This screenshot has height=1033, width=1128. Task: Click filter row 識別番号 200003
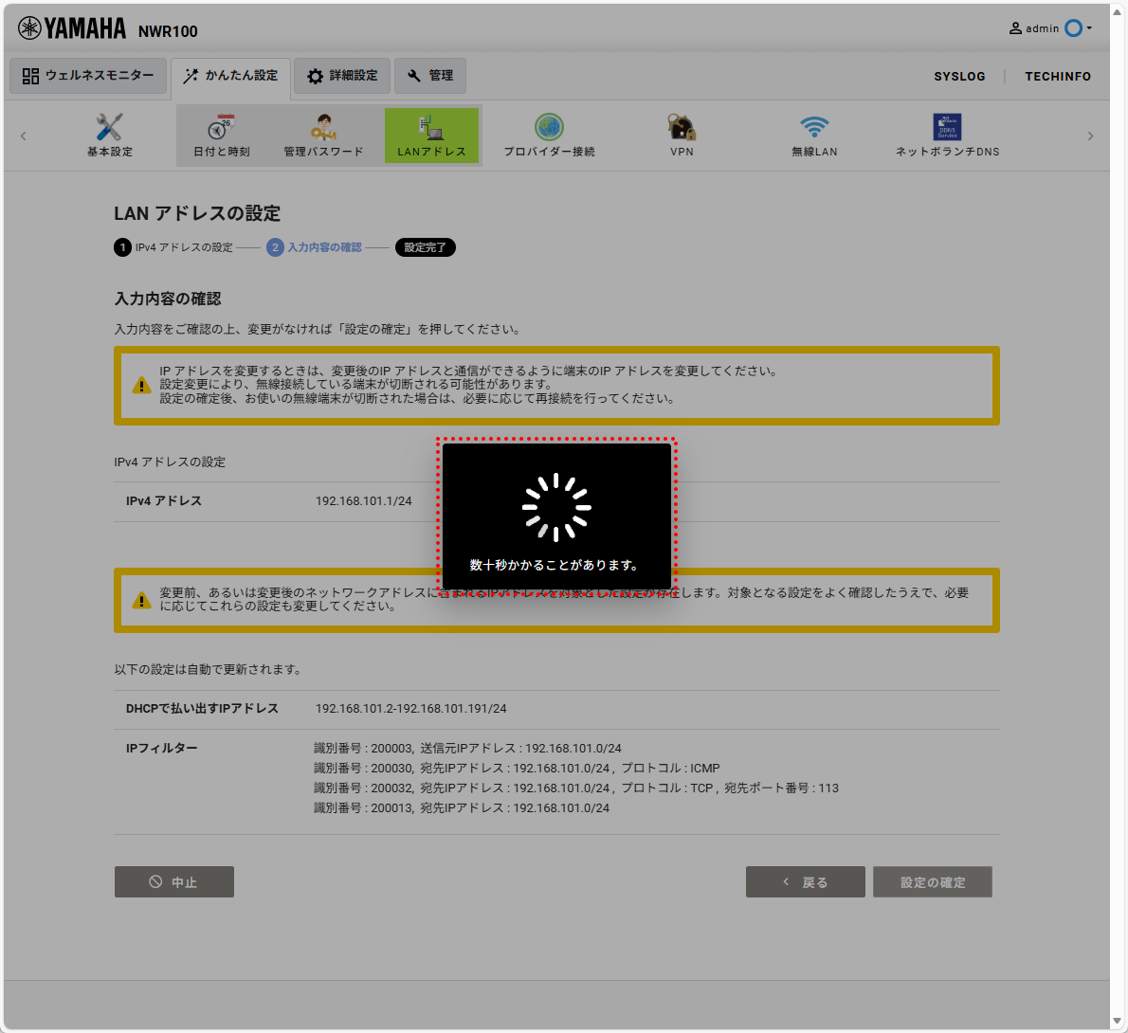467,748
